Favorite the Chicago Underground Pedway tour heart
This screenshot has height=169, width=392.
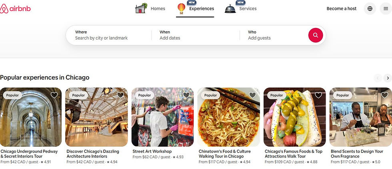[x=54, y=95]
